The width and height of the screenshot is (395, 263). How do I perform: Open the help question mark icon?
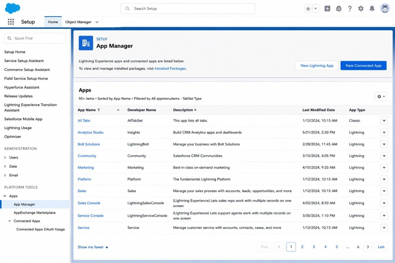(350, 9)
